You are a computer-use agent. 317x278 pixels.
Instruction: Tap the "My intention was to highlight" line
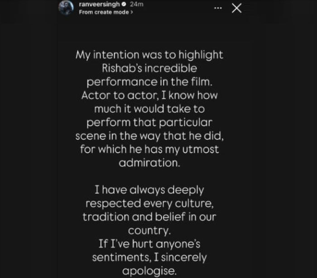click(149, 55)
